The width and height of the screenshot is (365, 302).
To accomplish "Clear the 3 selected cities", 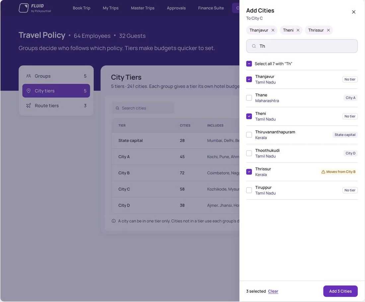I will coord(273,291).
